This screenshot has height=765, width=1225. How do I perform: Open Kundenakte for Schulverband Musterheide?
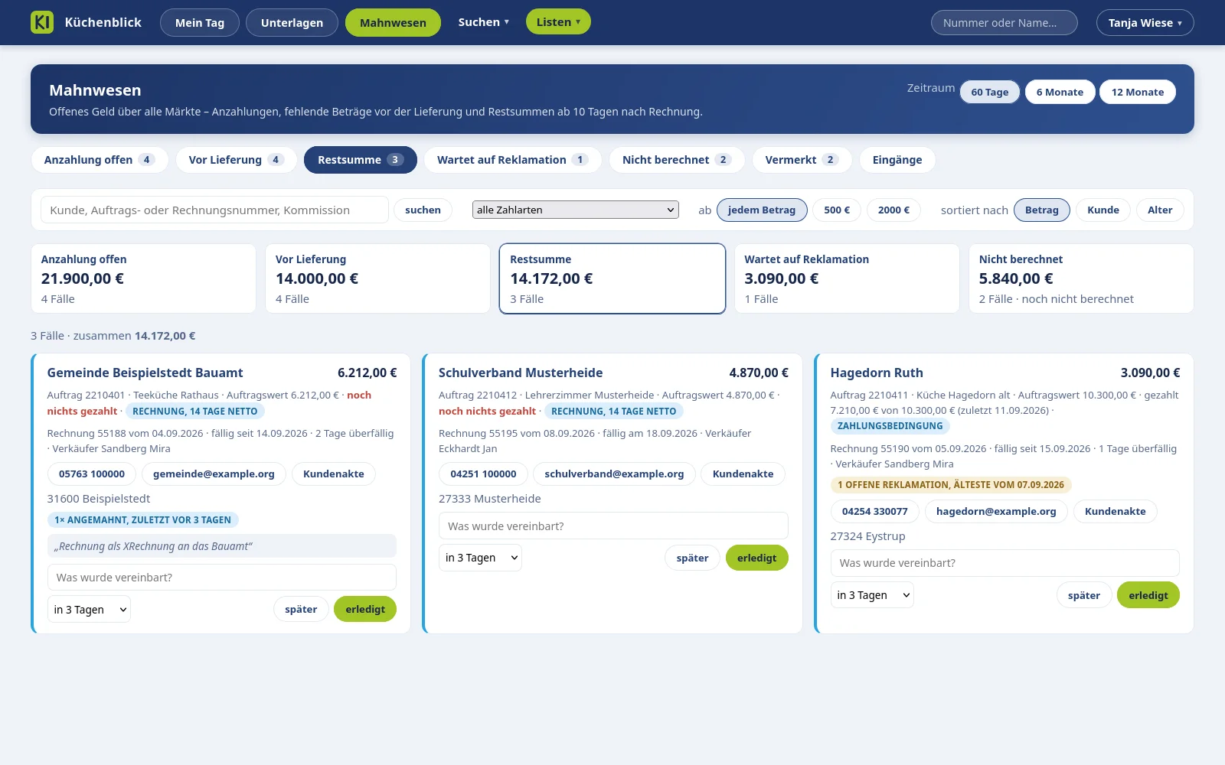[743, 474]
